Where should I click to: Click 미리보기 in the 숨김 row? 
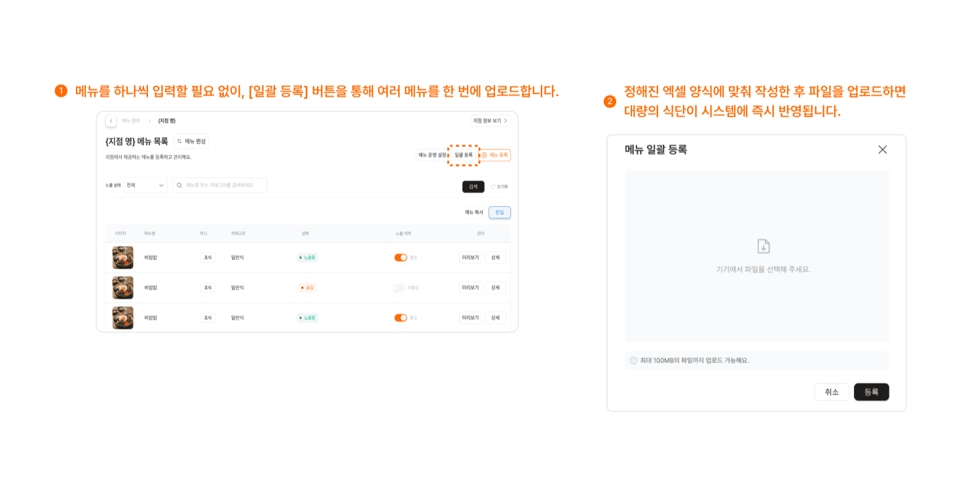click(x=470, y=288)
